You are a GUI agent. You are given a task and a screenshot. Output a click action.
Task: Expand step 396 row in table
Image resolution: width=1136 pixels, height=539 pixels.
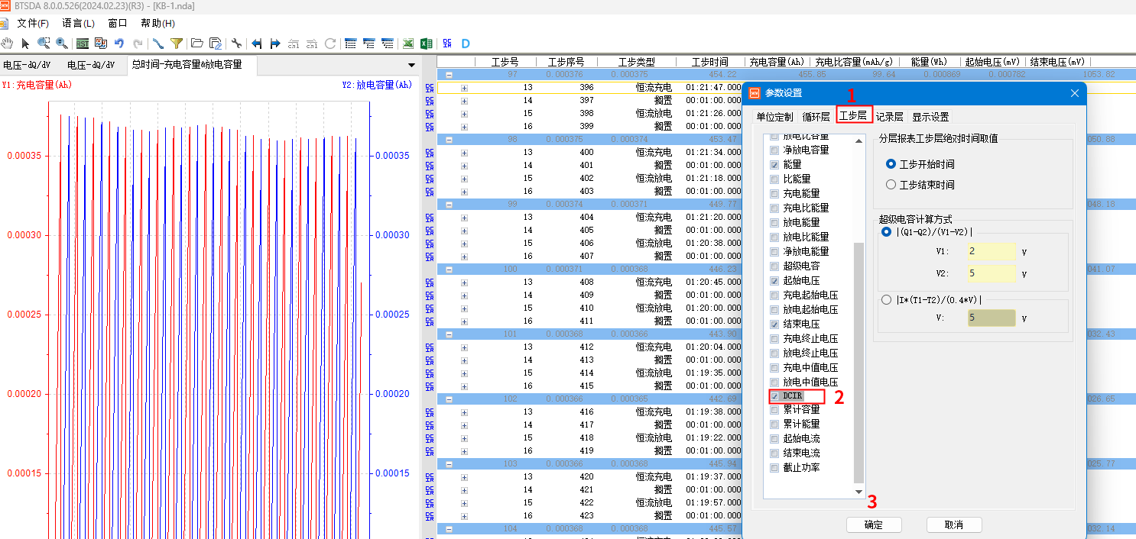click(x=464, y=88)
